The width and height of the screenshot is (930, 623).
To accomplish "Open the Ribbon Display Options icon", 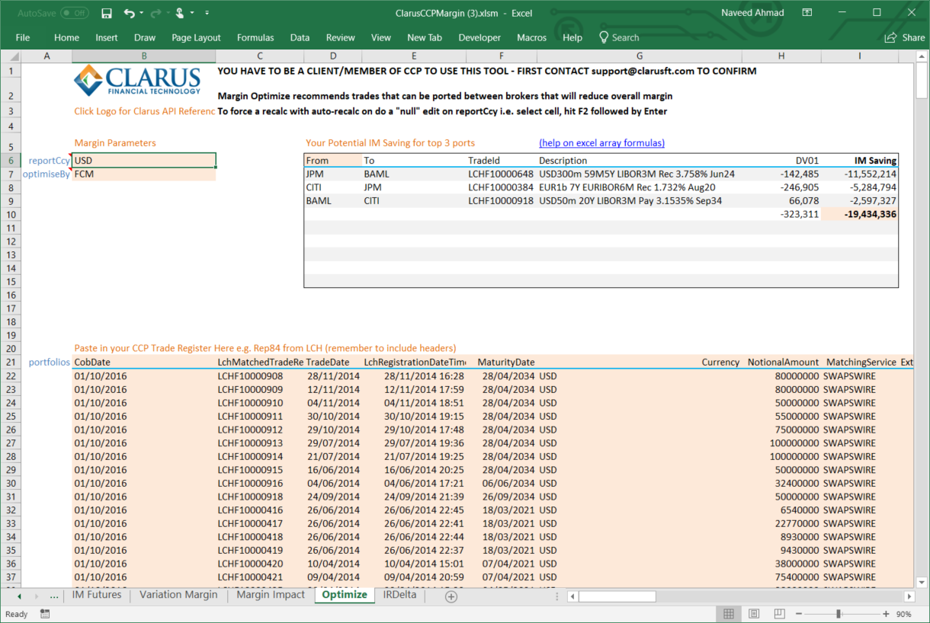I will [807, 13].
